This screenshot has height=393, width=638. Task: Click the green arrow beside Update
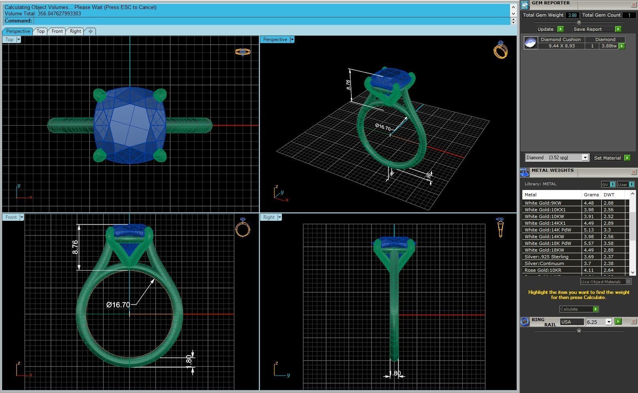click(x=560, y=29)
